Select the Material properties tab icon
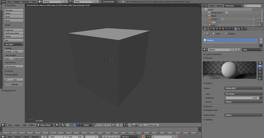The width and height of the screenshot is (264, 138). coord(236,29)
